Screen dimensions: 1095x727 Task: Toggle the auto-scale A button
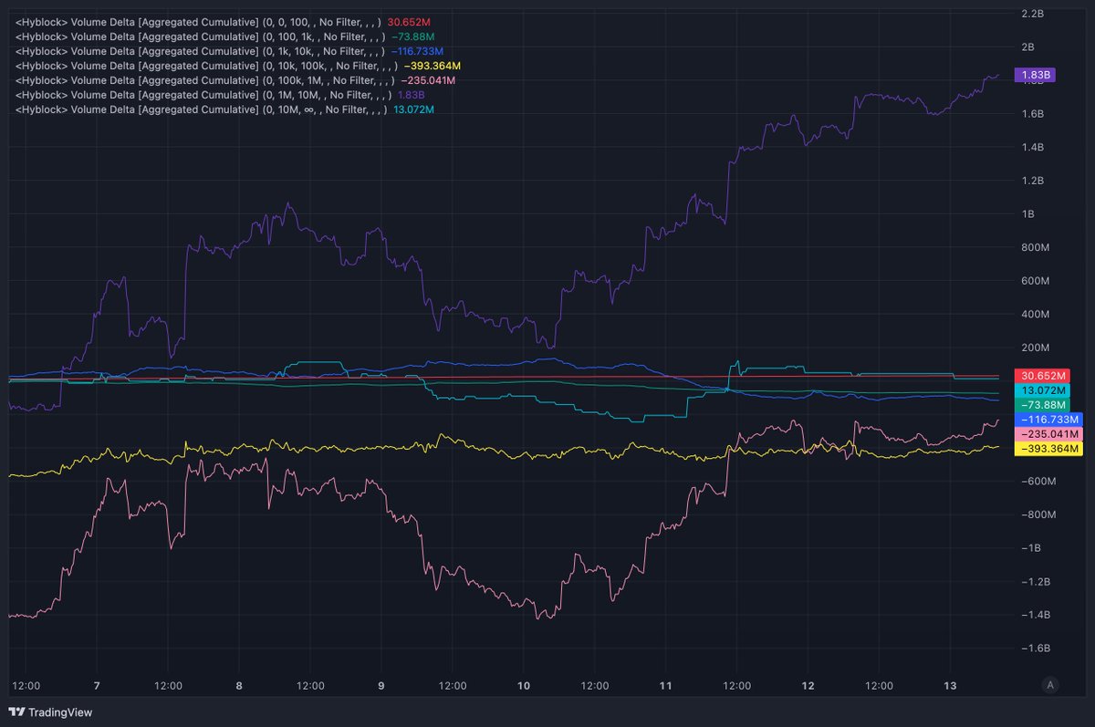1050,685
